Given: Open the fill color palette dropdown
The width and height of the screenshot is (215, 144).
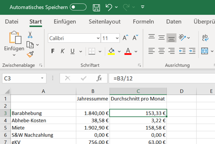Looking at the screenshot, I should 119,52.
